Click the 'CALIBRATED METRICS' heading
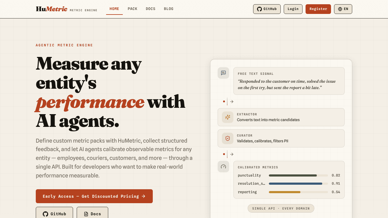This screenshot has height=218, width=388. pos(258,167)
